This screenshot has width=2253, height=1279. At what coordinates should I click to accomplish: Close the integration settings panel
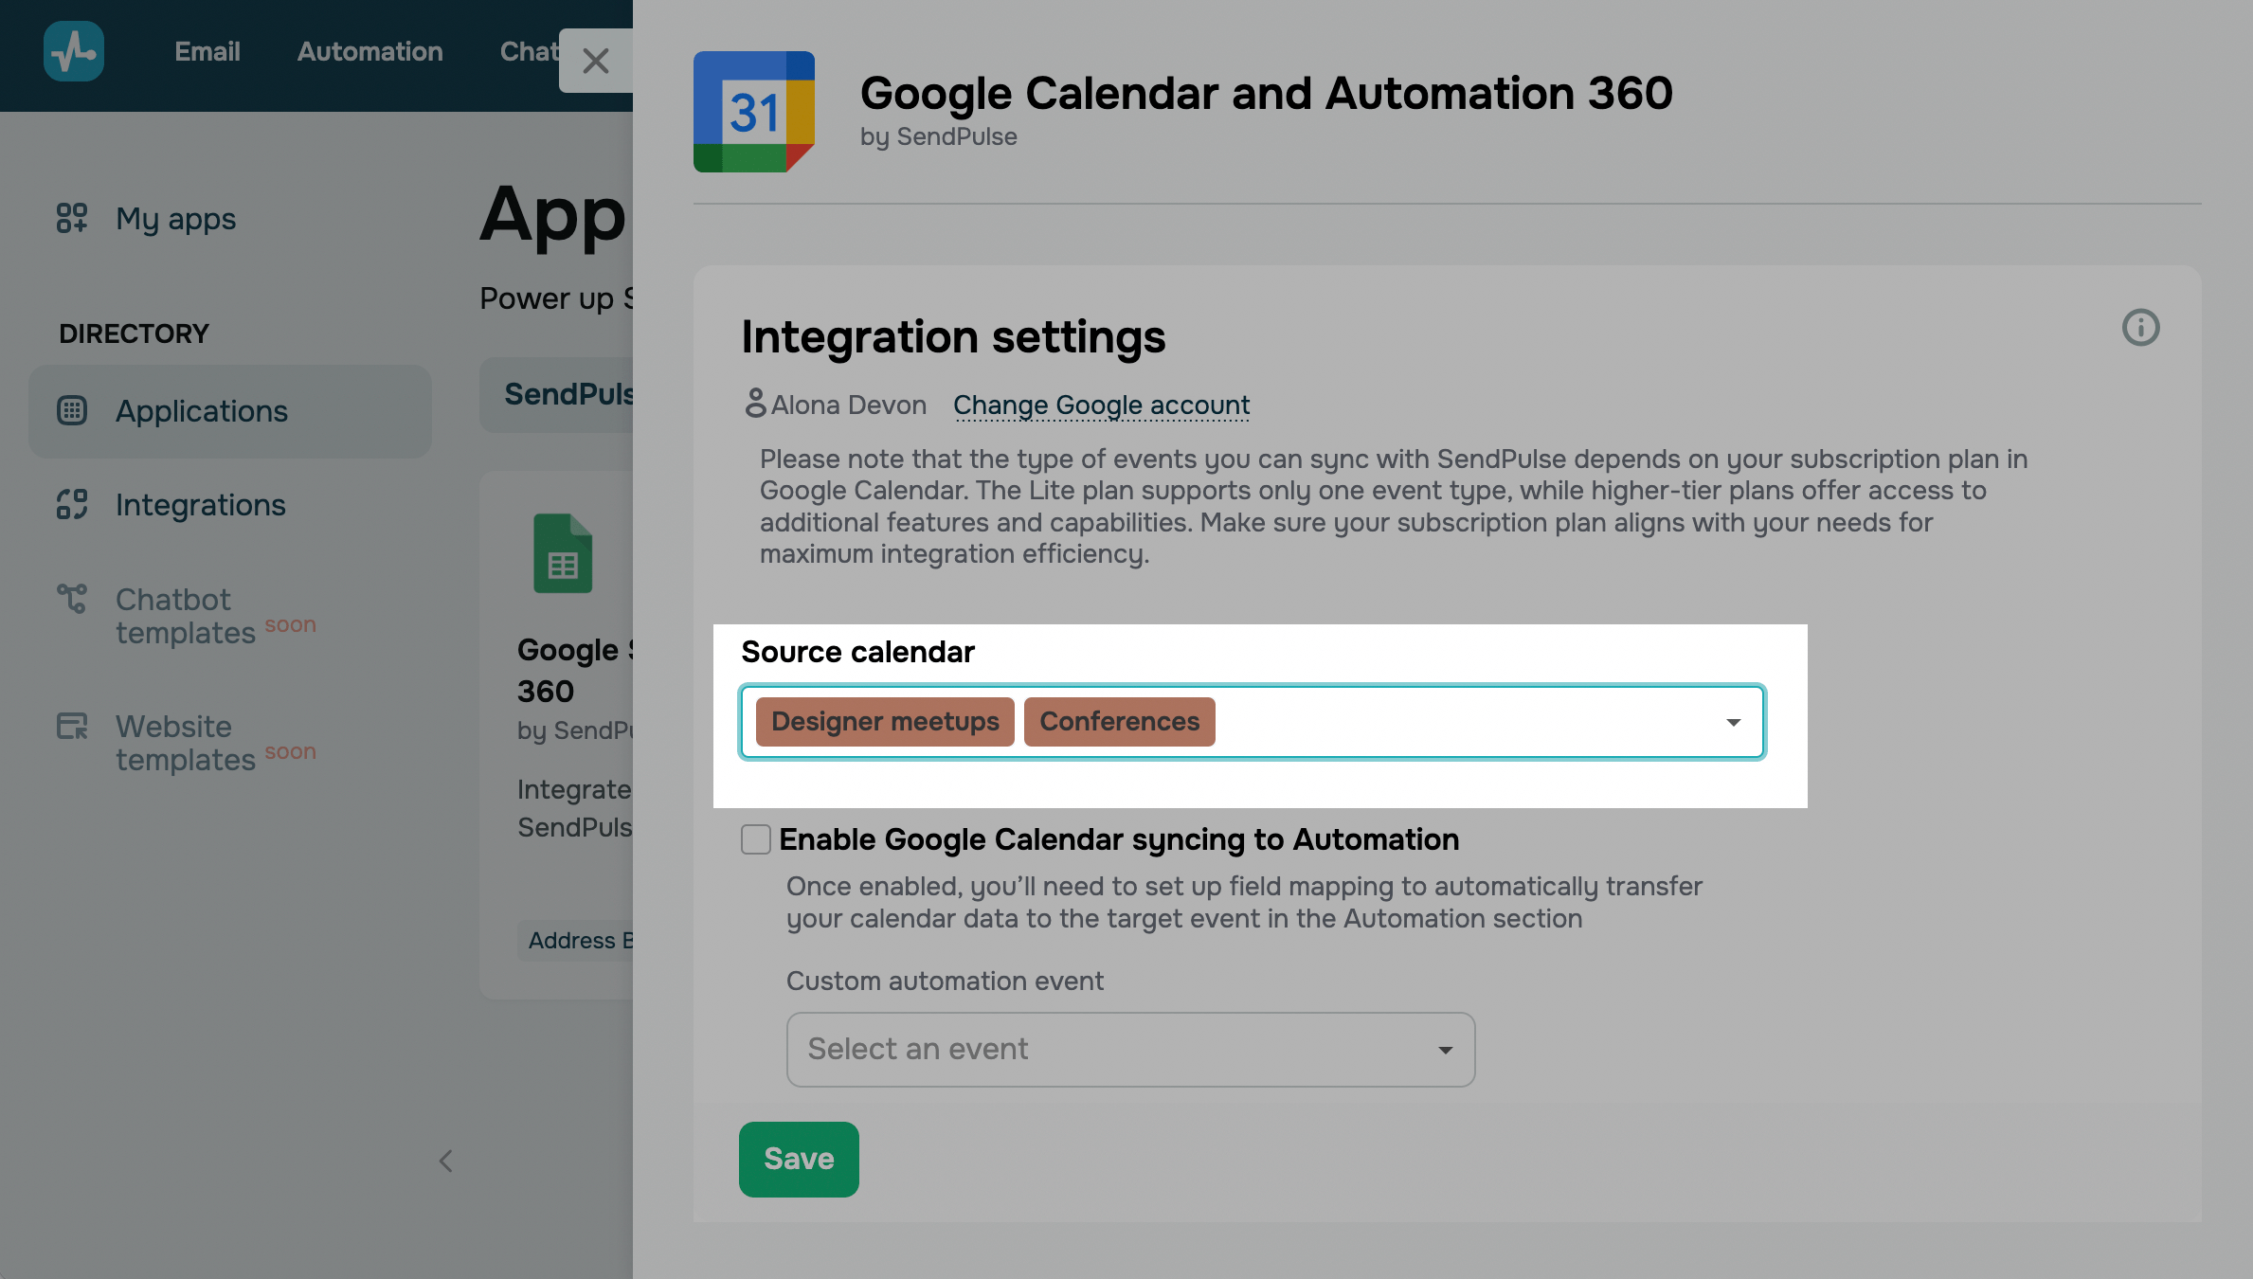595,61
